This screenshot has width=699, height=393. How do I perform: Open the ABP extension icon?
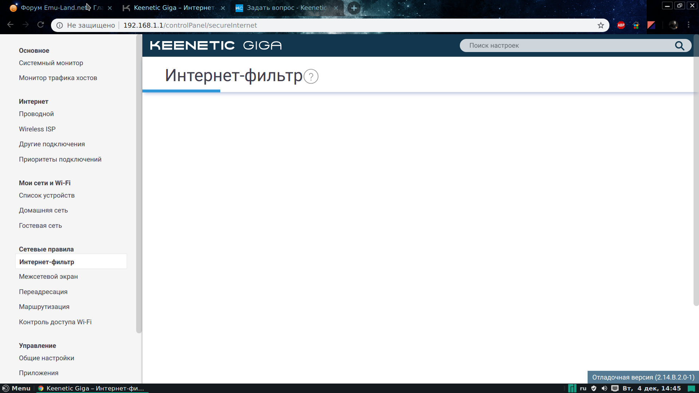point(621,25)
